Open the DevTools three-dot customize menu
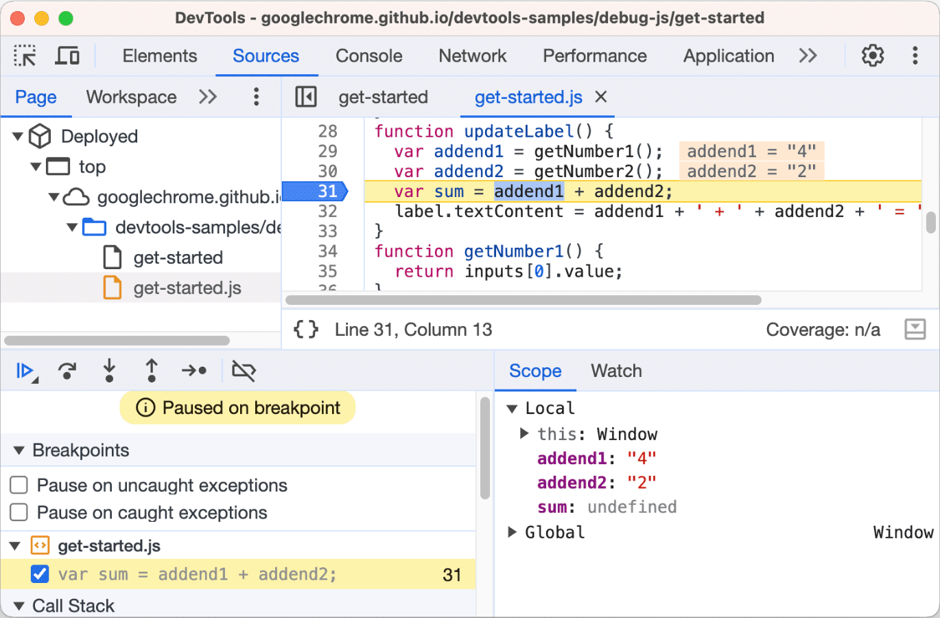Image resolution: width=940 pixels, height=618 pixels. tap(915, 56)
